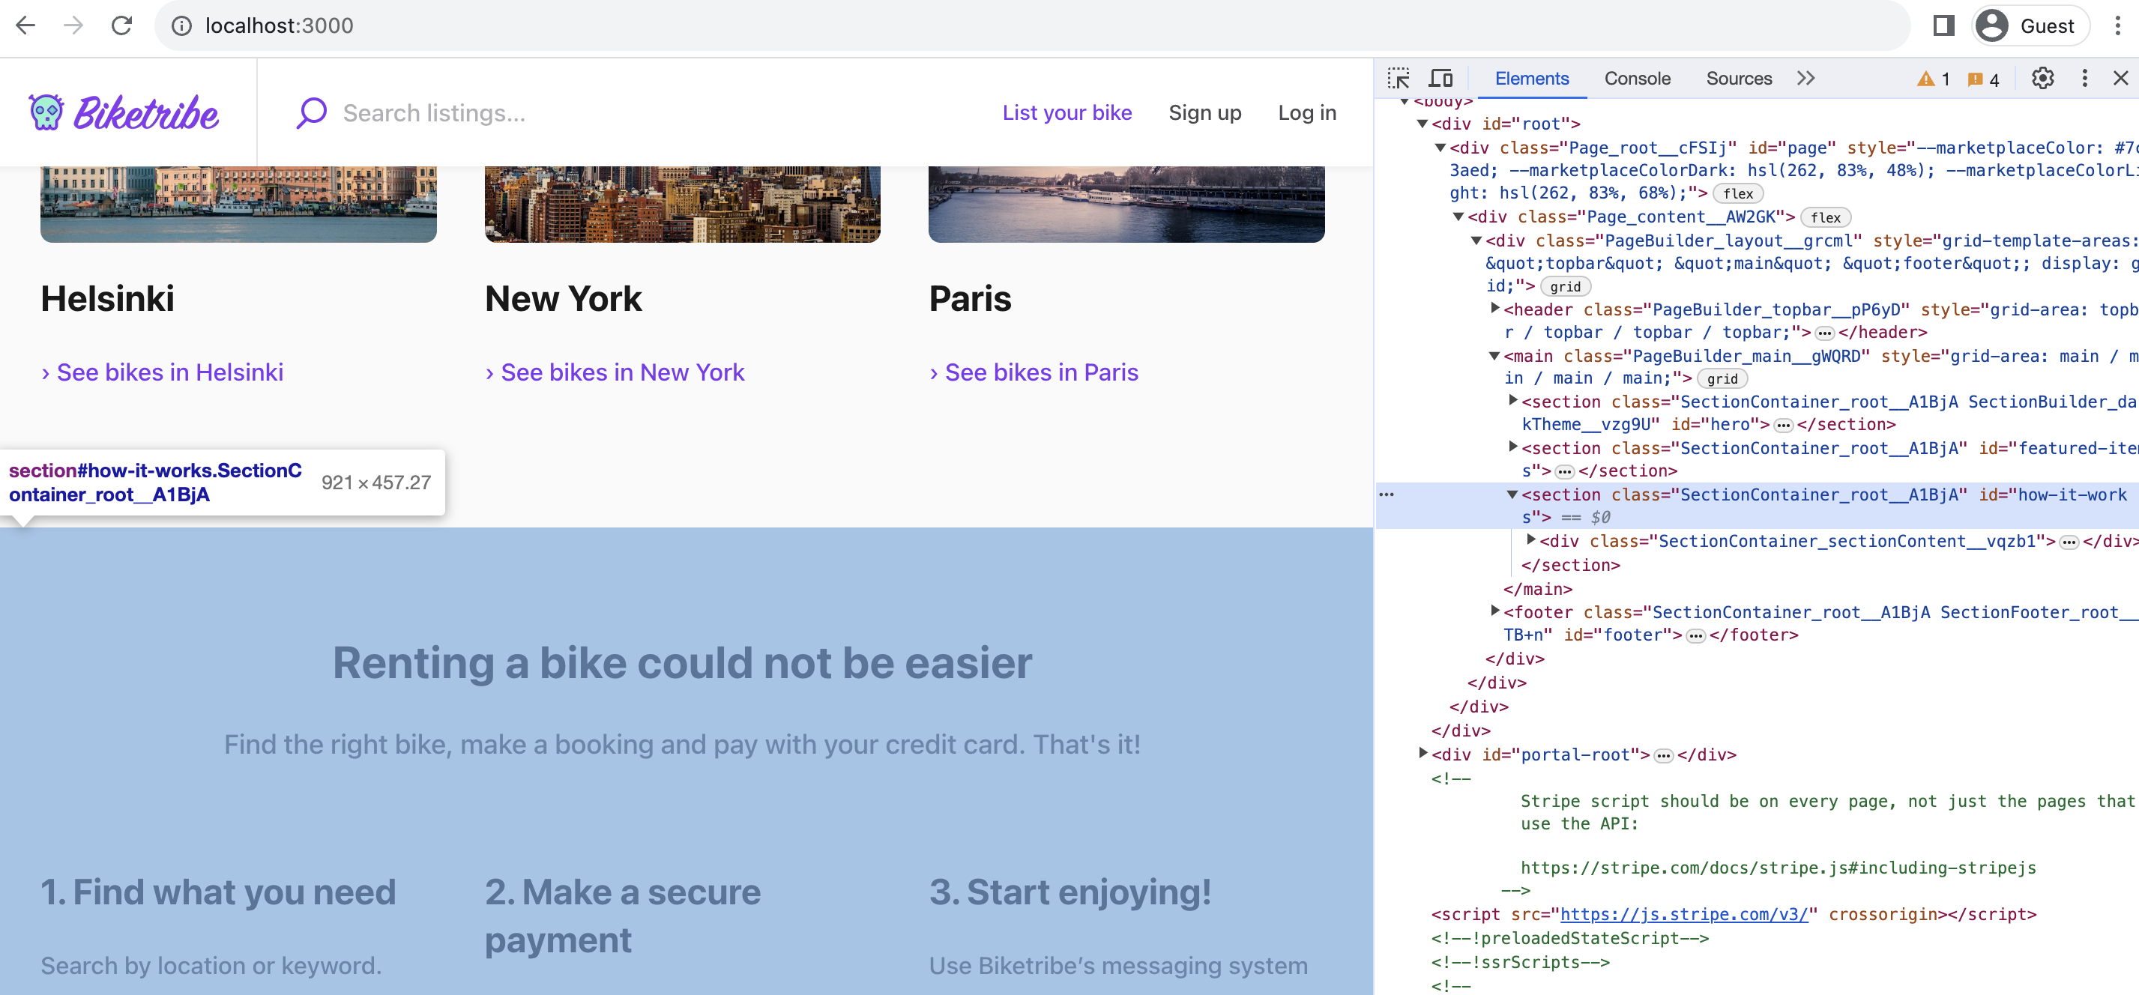Click the List your bike link
The width and height of the screenshot is (2139, 995).
[x=1068, y=113]
